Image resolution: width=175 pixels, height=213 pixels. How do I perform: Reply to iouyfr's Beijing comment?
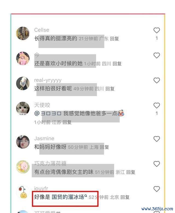tap(125, 197)
